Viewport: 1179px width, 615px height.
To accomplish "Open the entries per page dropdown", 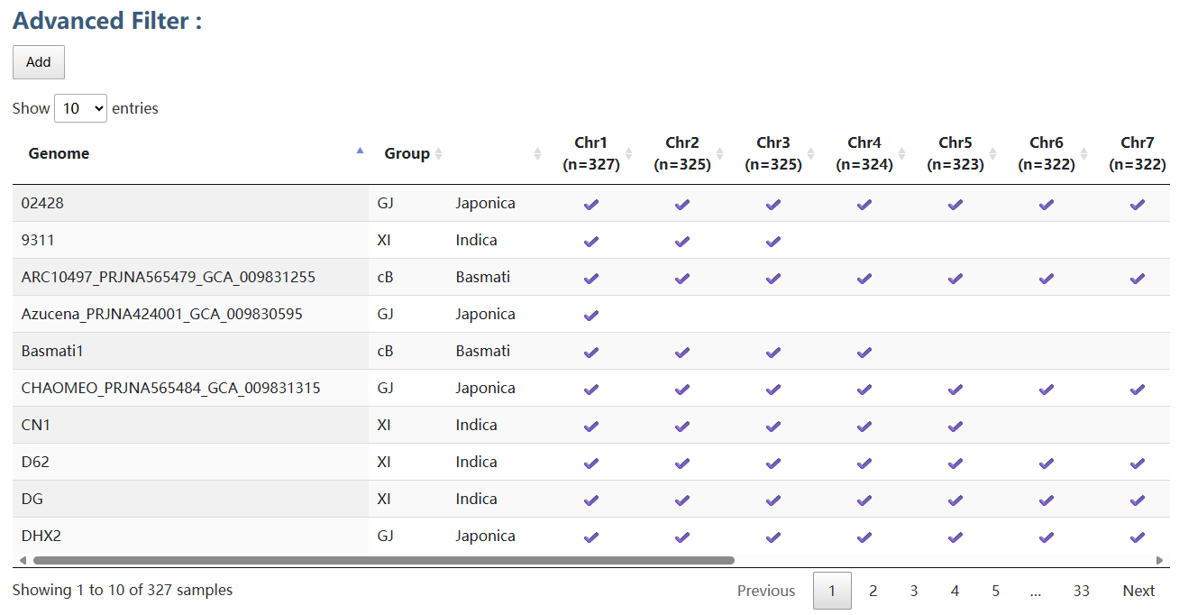I will pos(80,108).
